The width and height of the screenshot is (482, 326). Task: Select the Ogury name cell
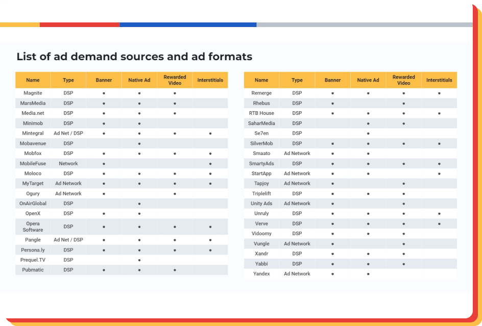click(x=33, y=193)
